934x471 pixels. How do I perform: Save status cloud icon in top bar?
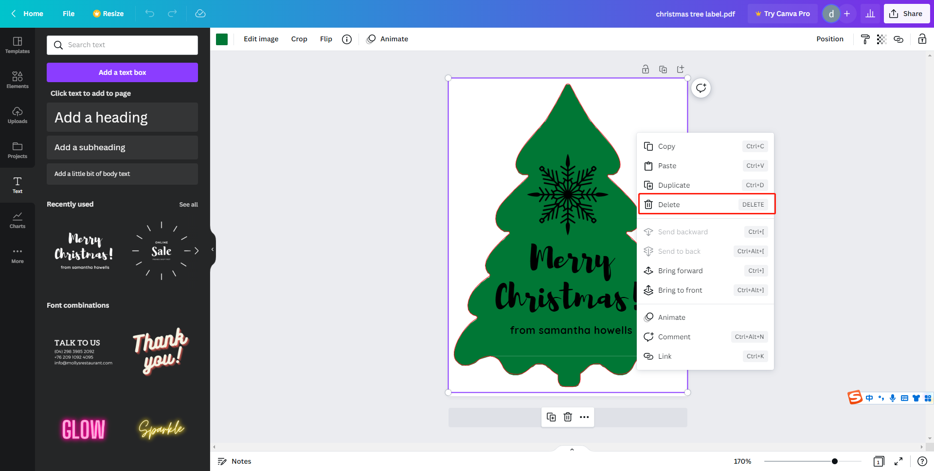200,14
